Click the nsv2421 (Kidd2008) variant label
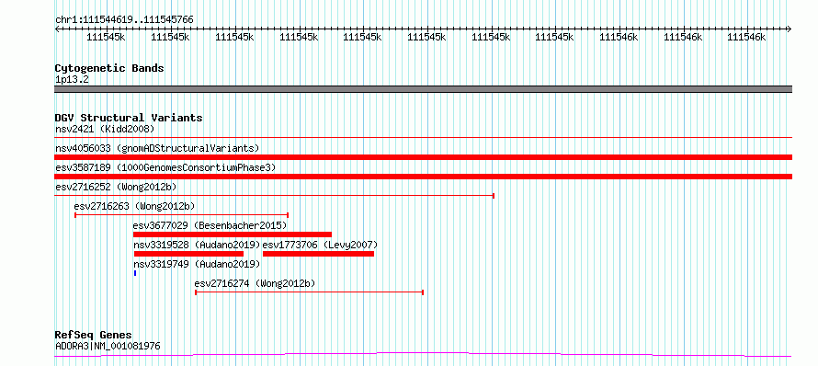This screenshot has width=818, height=366. (x=105, y=129)
